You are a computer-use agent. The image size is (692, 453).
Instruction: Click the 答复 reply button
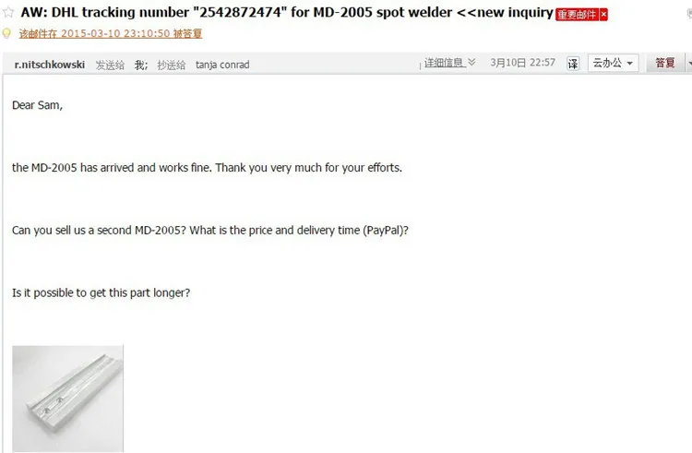coord(665,63)
